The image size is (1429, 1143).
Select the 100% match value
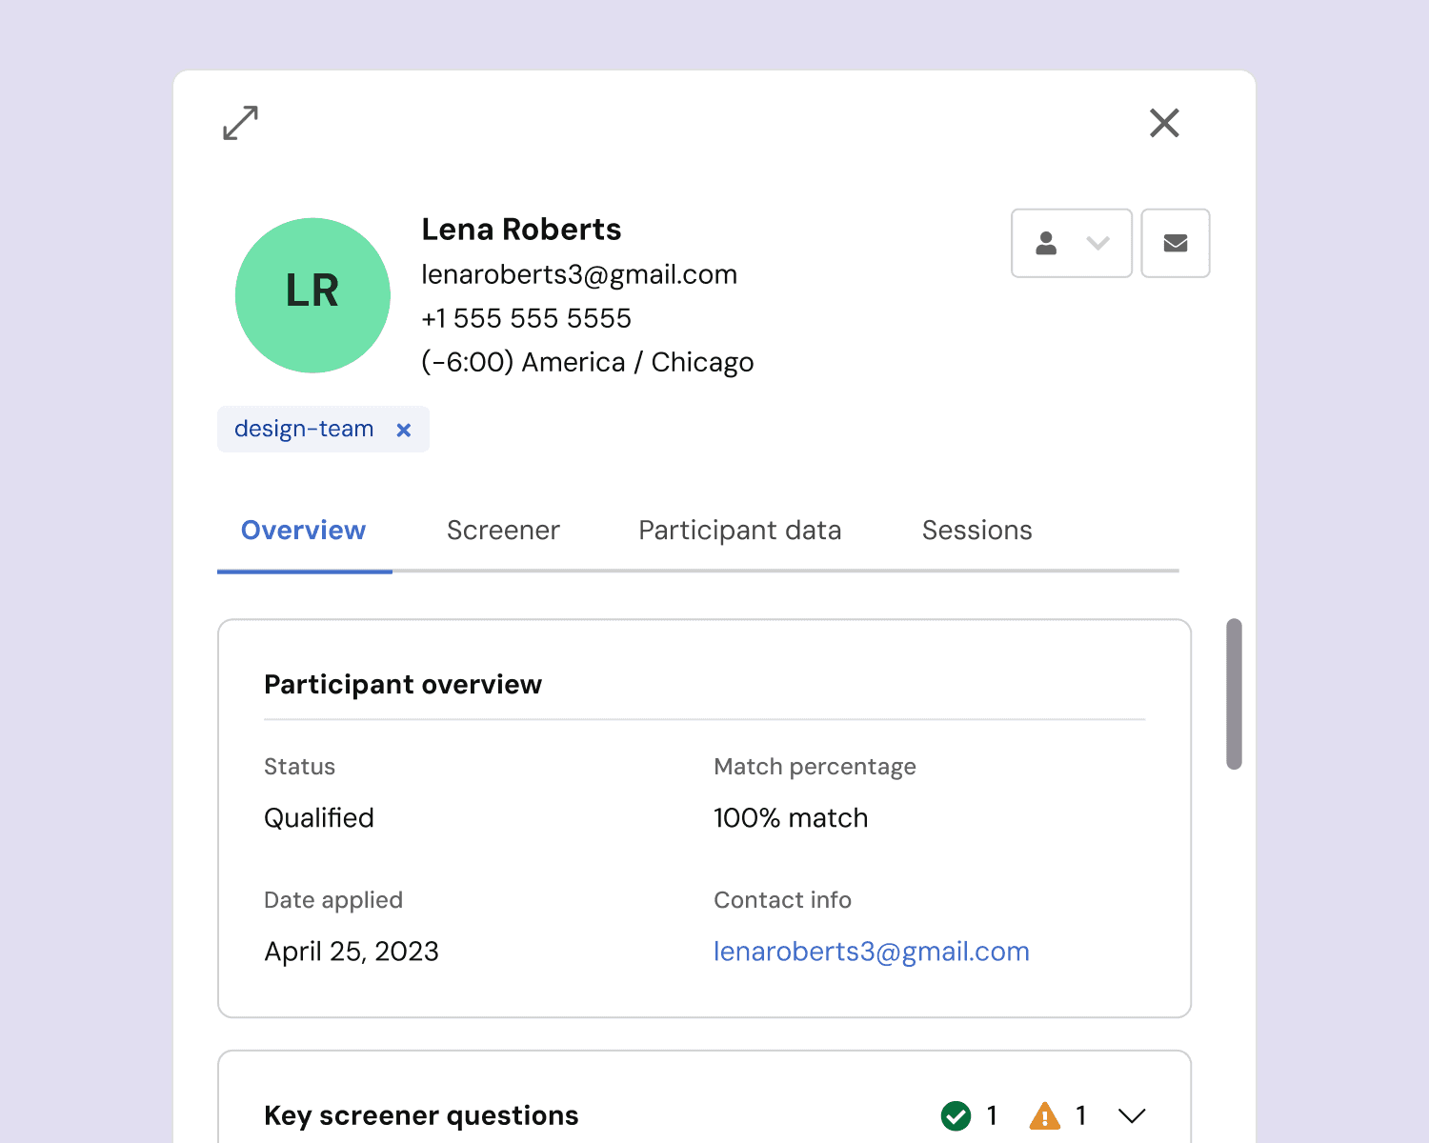791,818
